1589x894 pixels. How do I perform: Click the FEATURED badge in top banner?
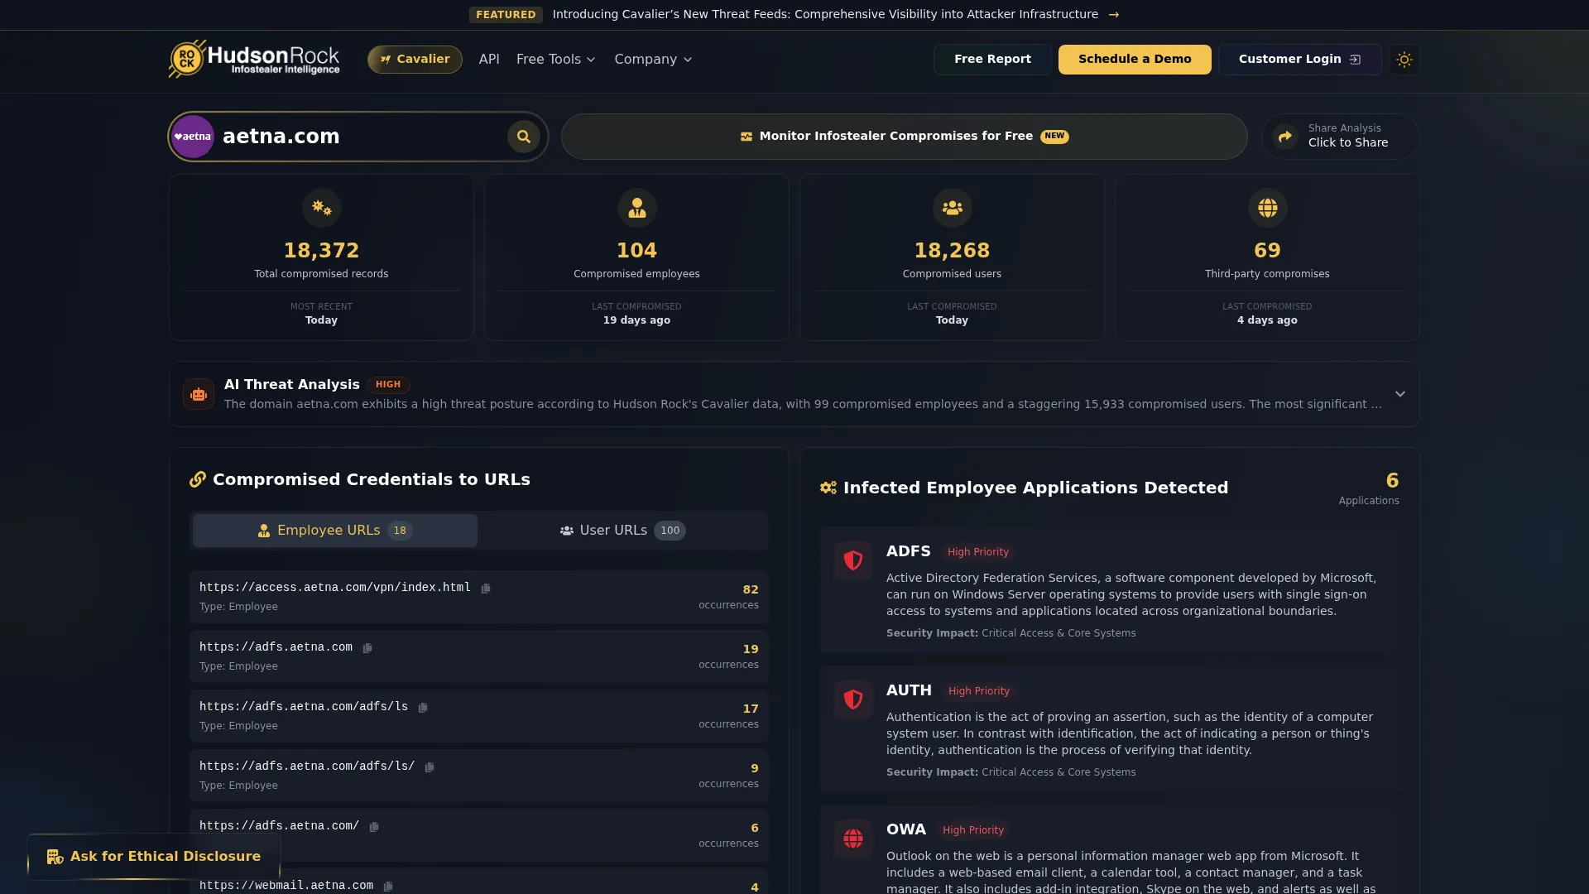(506, 15)
